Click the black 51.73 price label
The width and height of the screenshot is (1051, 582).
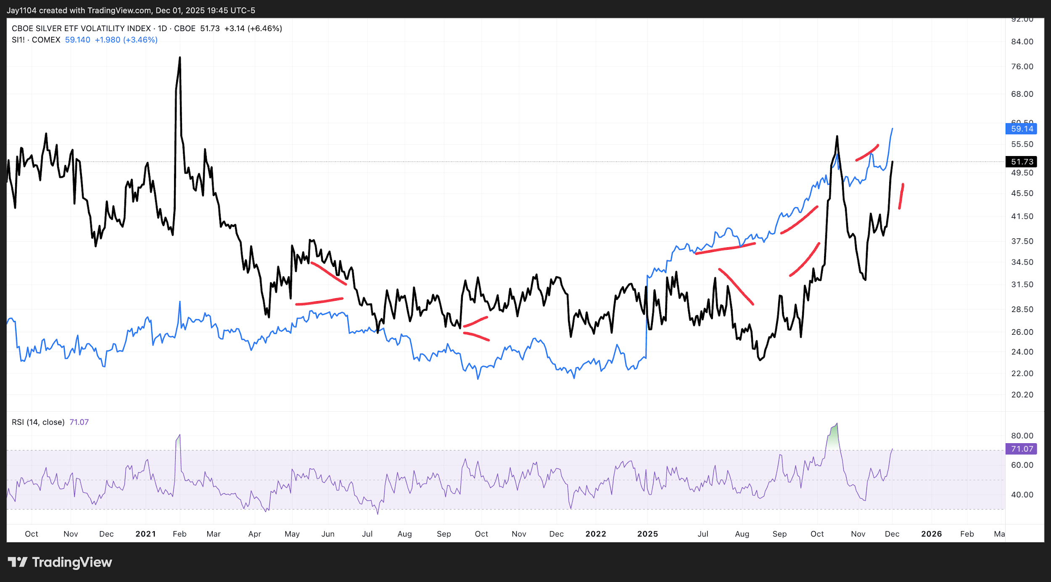(x=1021, y=161)
